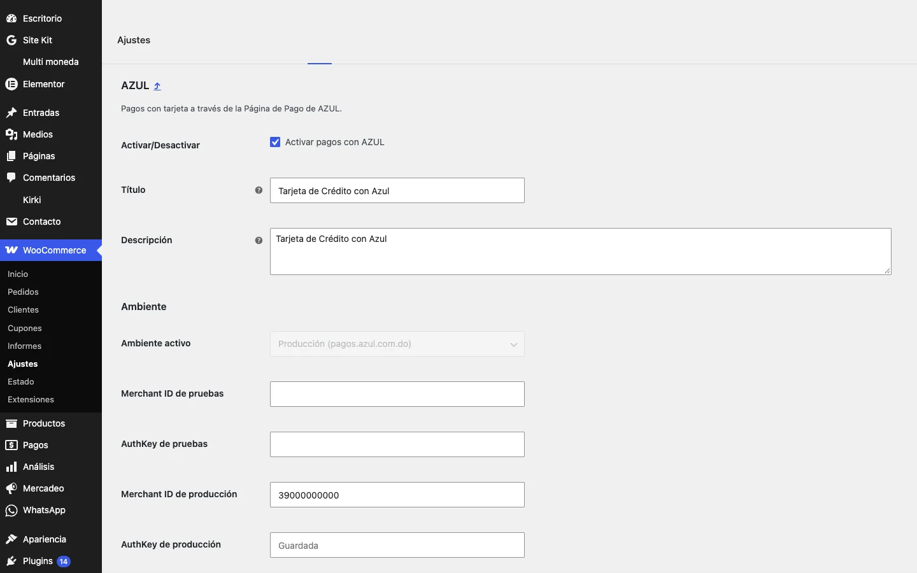Click the Plugins plug icon

tap(11, 561)
